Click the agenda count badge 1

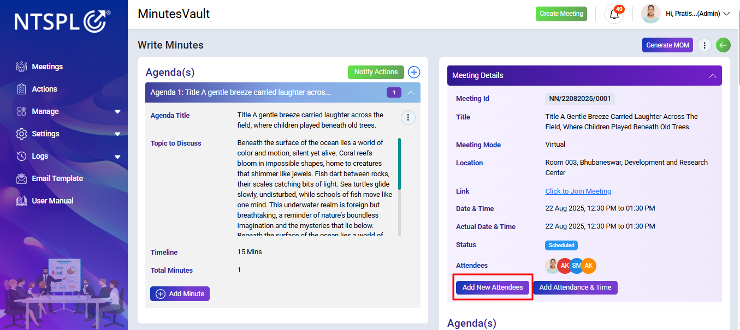click(394, 93)
